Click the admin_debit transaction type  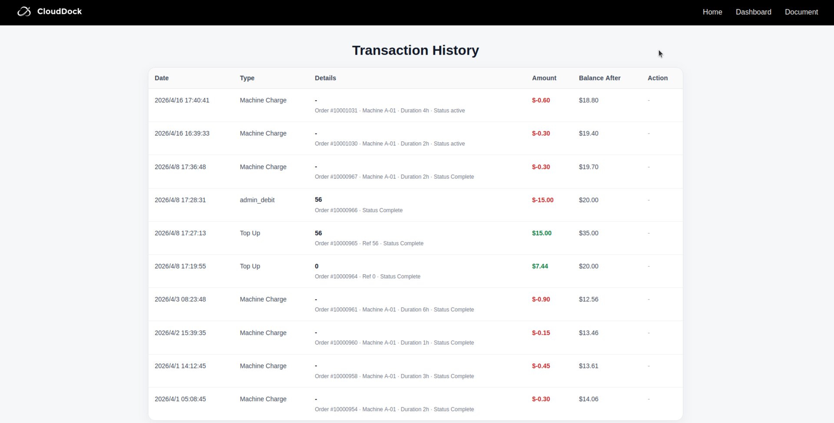(257, 200)
